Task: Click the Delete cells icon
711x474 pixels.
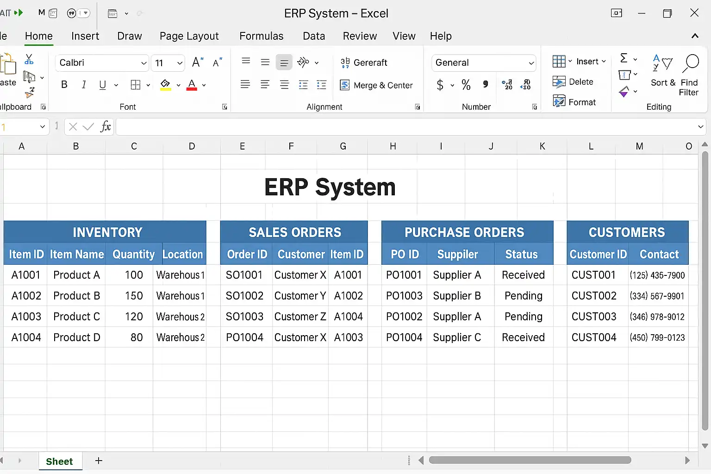Action: tap(559, 82)
